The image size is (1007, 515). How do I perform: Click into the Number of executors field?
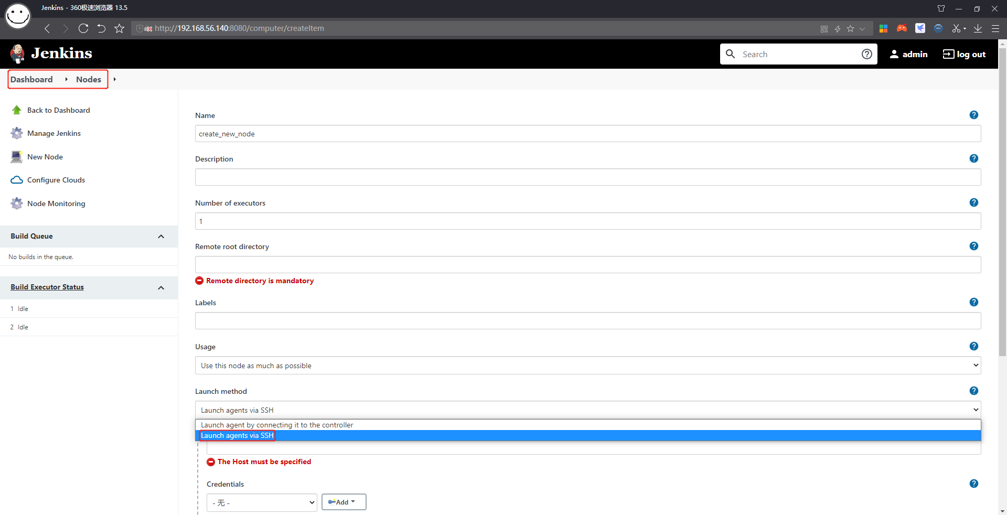click(588, 221)
